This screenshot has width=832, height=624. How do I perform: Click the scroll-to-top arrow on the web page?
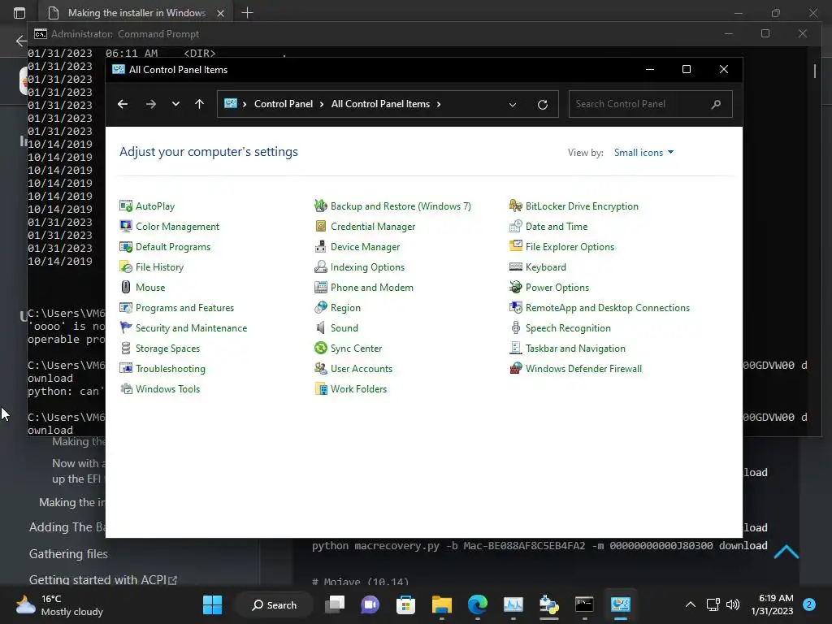pyautogui.click(x=786, y=552)
